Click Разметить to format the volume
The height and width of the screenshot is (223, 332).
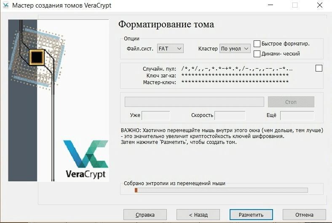click(251, 215)
